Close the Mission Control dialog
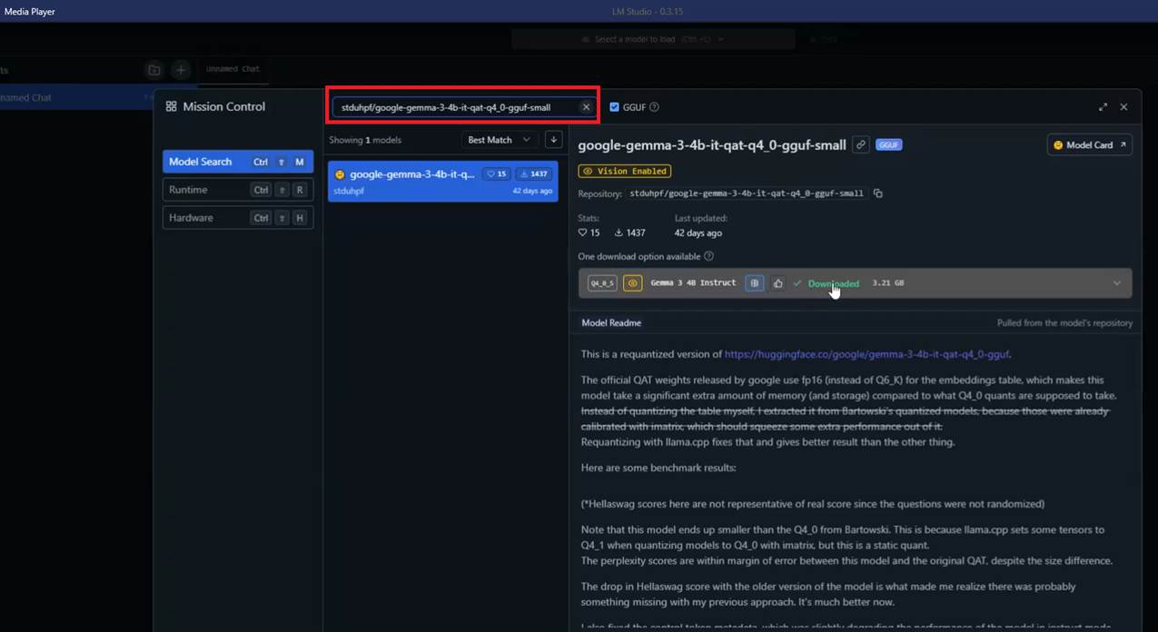The image size is (1158, 632). point(1123,107)
